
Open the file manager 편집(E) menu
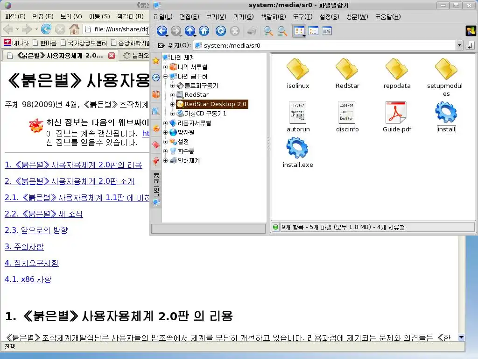(190, 17)
